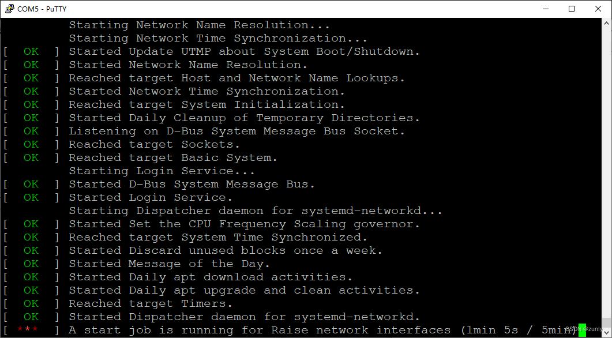Click "Starting Network Time Synchronization..." line
Screen dimensions: 612x338
click(218, 38)
